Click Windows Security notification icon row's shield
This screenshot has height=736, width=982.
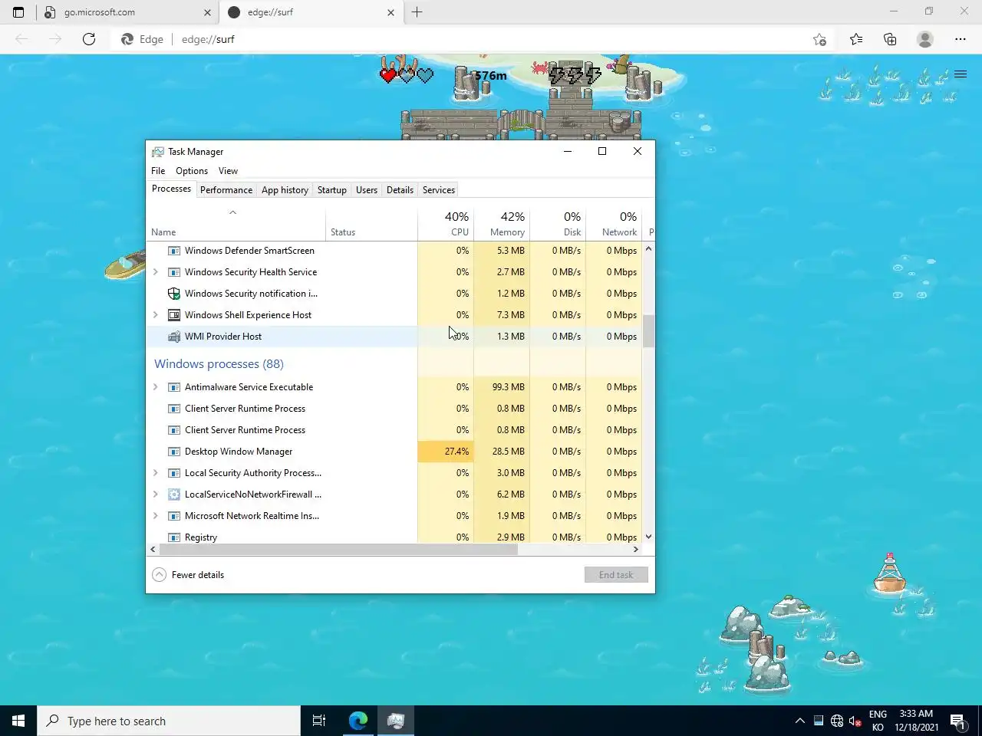tap(174, 294)
